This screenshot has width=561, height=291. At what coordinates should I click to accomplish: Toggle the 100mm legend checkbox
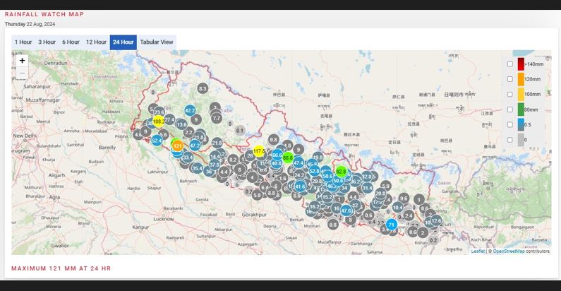tap(509, 95)
